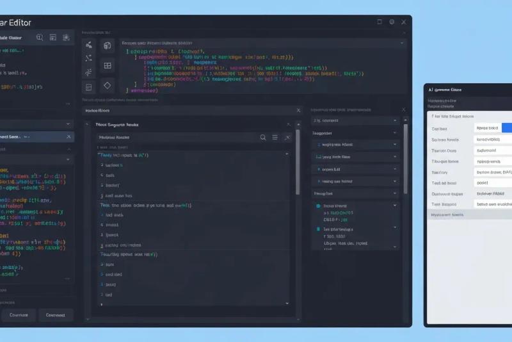Close the right dropdown panel with its X
The width and height of the screenshot is (512, 342).
click(x=403, y=110)
